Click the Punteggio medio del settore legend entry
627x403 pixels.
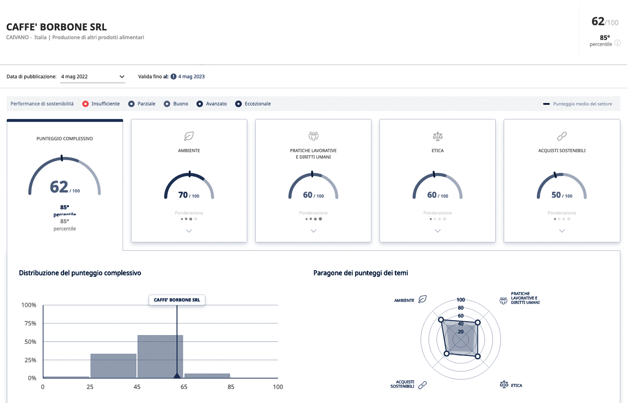point(578,104)
